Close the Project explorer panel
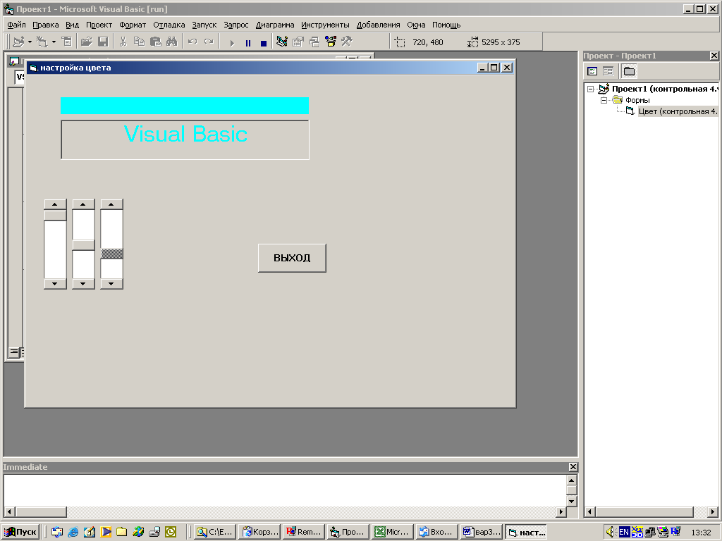The height and width of the screenshot is (541, 722). (x=714, y=56)
